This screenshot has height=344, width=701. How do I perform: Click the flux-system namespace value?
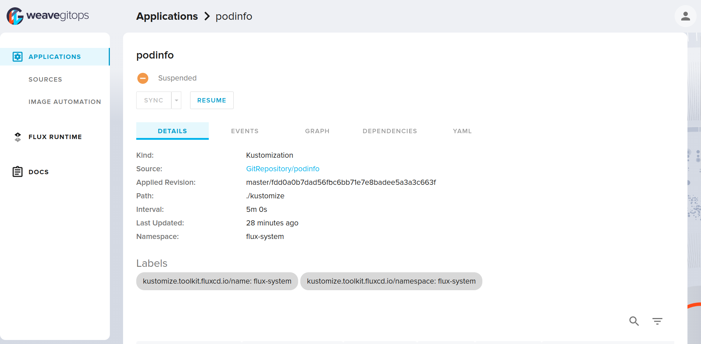point(265,236)
